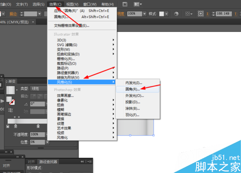Click the first gradient midpoint diamond
Viewport: 241px width, 173px height.
15,117
